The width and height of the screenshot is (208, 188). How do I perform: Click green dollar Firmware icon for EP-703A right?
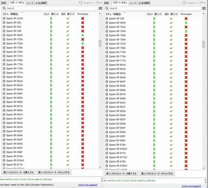(186, 31)
